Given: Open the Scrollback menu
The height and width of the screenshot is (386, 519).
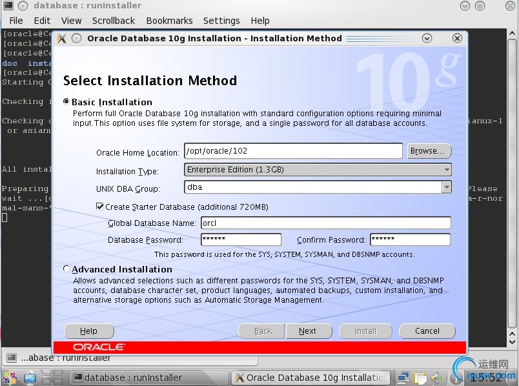Looking at the screenshot, I should pyautogui.click(x=114, y=21).
